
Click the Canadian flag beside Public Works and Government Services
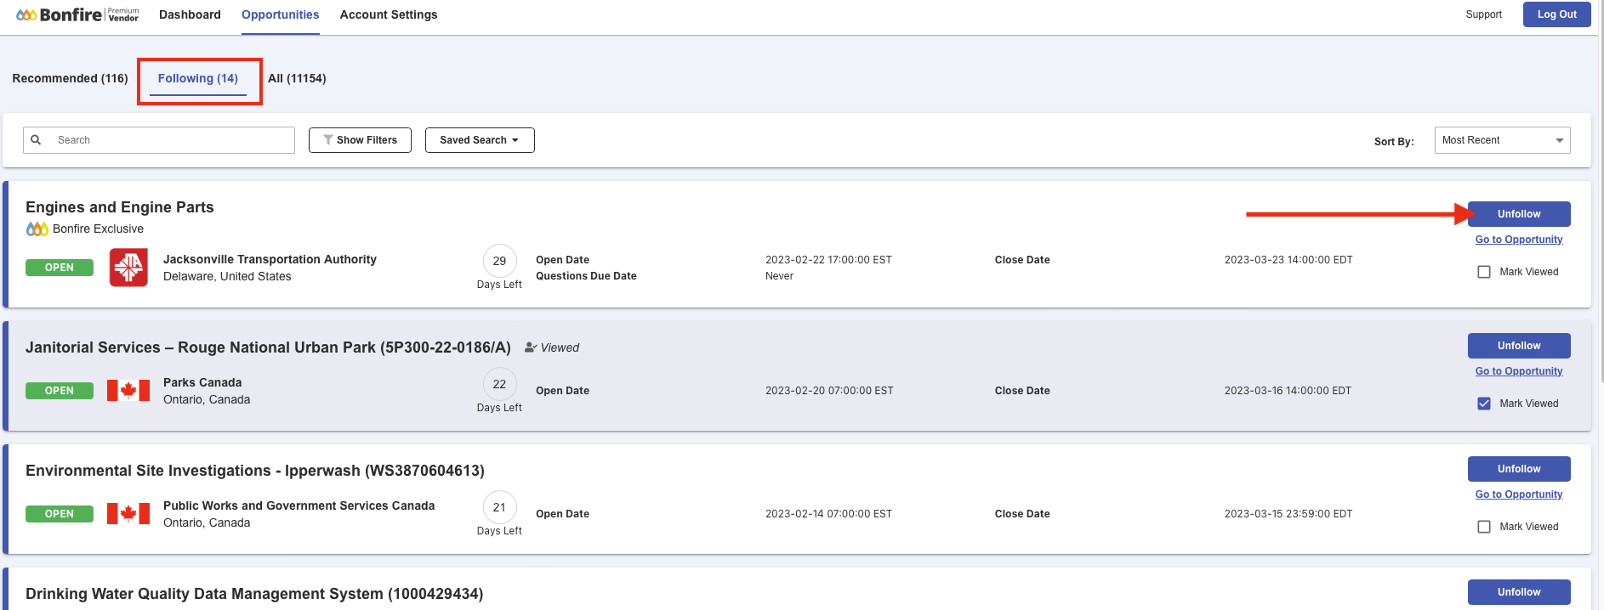pyautogui.click(x=128, y=514)
